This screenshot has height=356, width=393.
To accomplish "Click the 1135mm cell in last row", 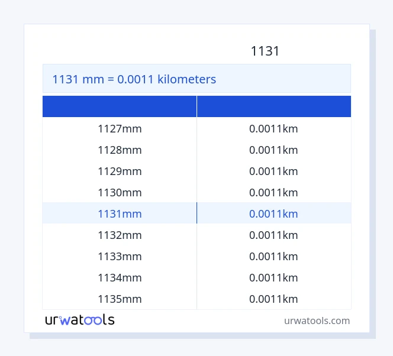I will [x=120, y=299].
